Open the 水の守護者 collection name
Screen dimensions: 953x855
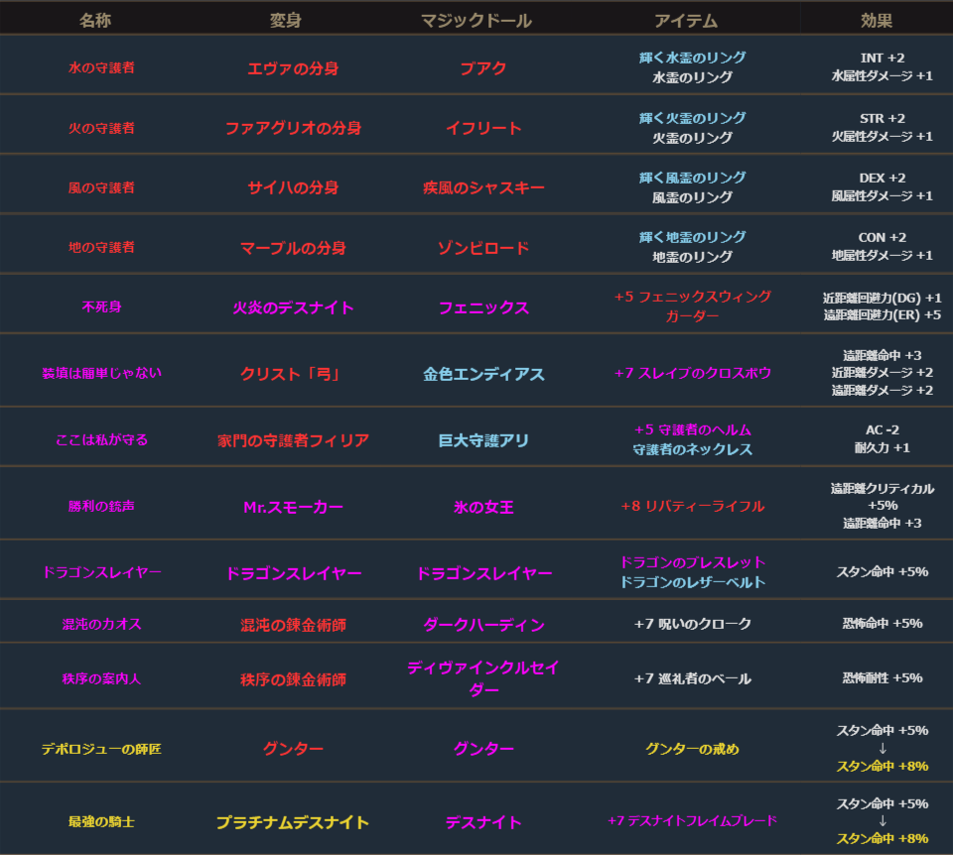102,68
